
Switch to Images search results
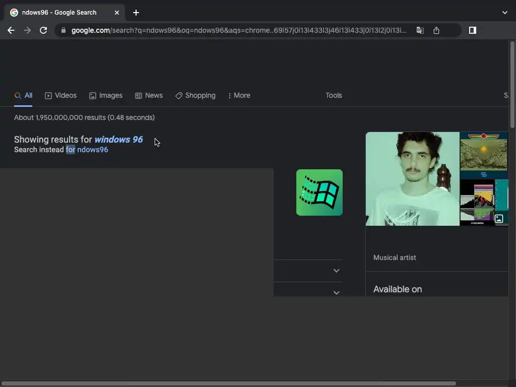106,95
